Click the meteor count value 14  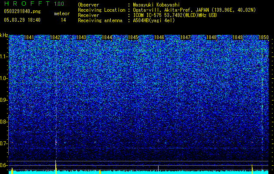64,20
